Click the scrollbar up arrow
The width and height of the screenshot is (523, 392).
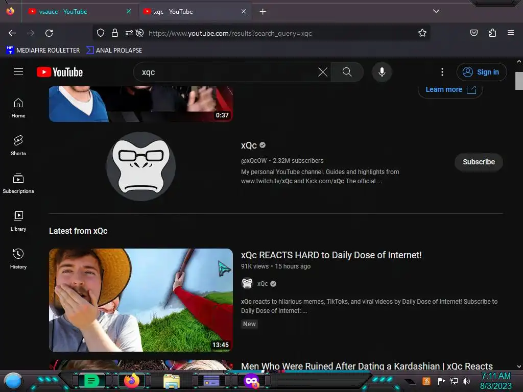(519, 61)
